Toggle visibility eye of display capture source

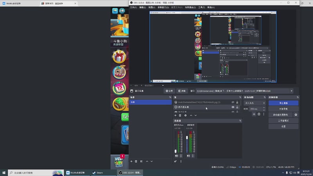(x=233, y=107)
